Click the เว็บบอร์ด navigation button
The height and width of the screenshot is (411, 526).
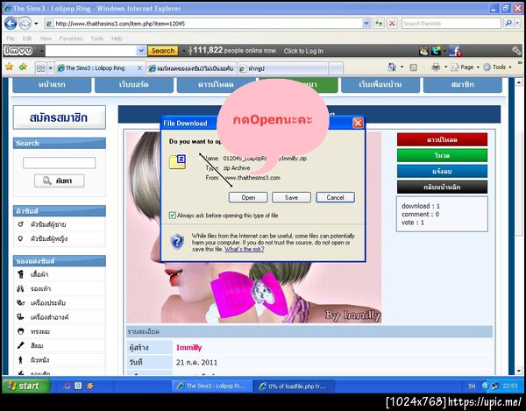click(134, 84)
